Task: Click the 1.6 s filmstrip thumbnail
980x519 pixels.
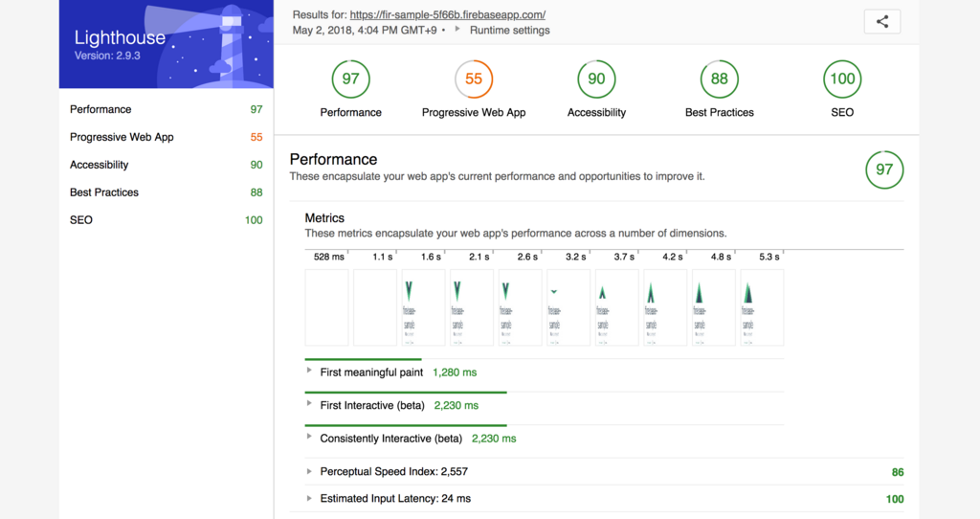Action: [x=423, y=307]
